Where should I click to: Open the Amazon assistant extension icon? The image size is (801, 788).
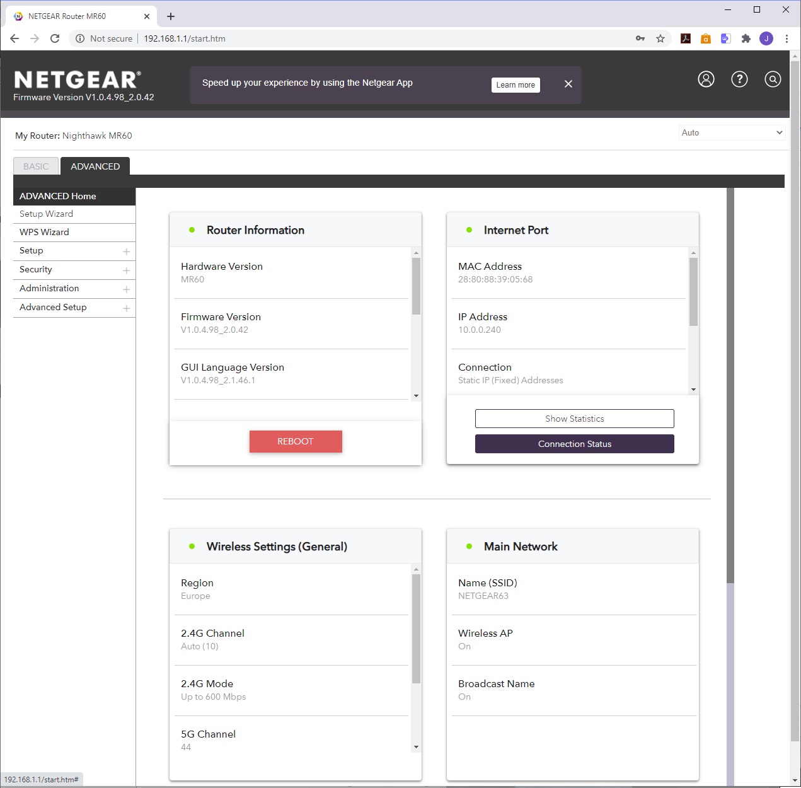pos(706,38)
